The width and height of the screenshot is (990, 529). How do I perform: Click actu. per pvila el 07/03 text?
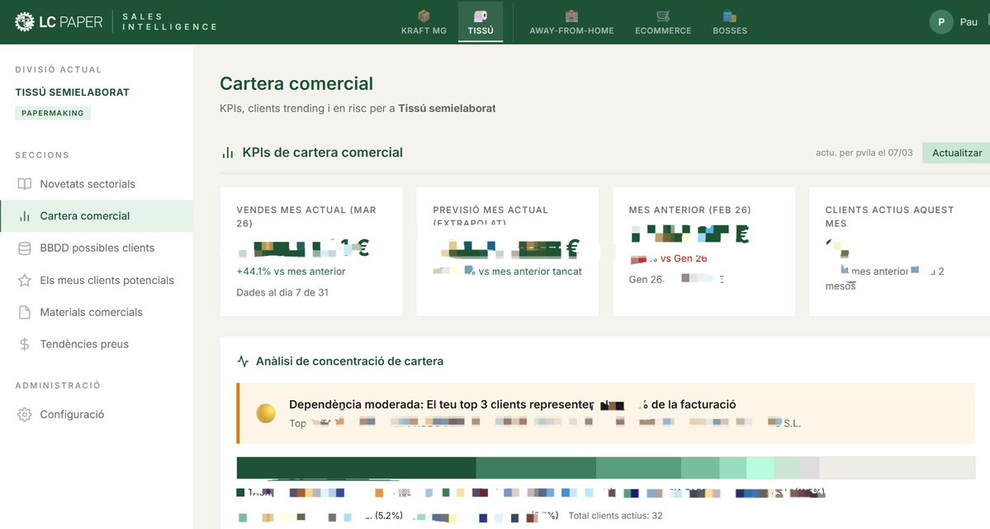point(864,153)
